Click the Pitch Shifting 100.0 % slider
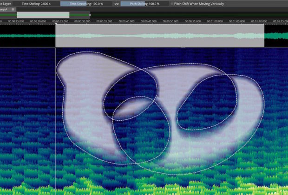288x195 pixels. pyautogui.click(x=144, y=4)
